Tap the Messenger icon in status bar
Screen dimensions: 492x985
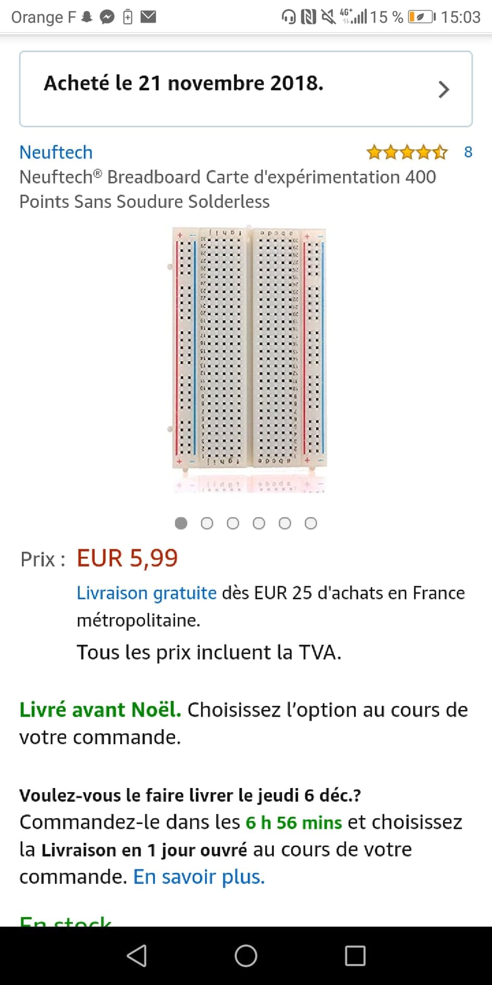click(107, 17)
